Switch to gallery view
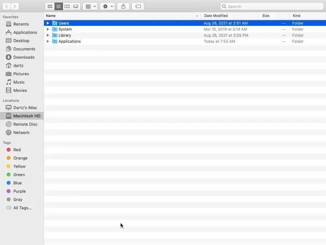The image size is (326, 245). tap(76, 6)
